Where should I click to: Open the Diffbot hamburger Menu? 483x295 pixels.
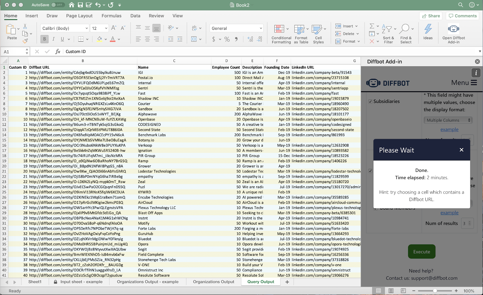point(464,82)
